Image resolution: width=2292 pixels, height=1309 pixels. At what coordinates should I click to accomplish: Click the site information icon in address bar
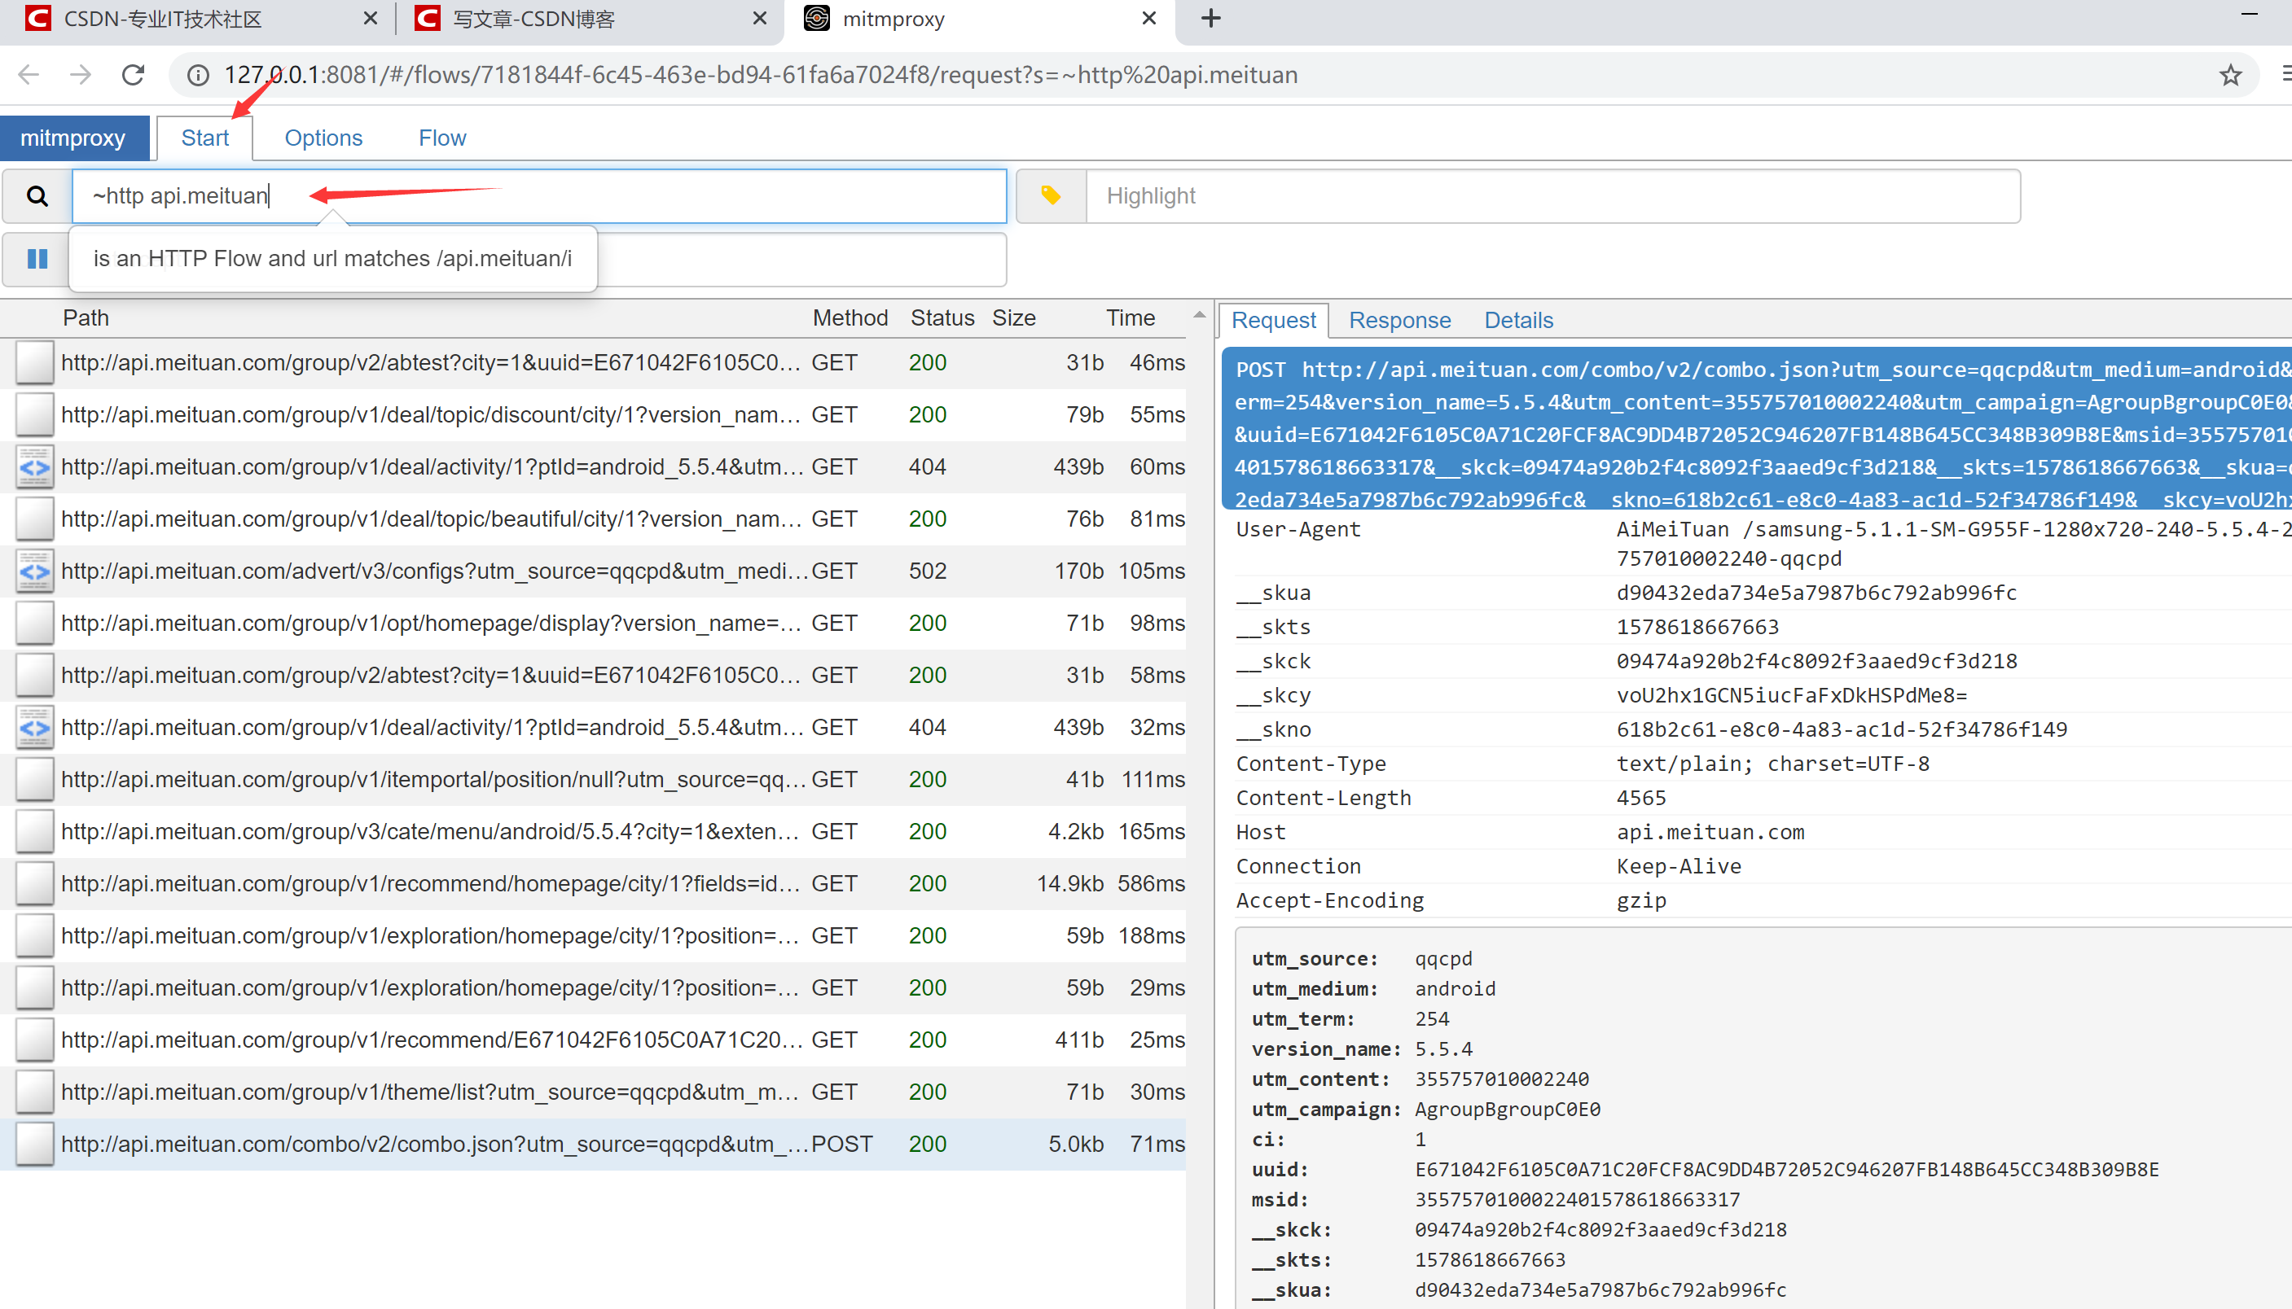click(198, 75)
